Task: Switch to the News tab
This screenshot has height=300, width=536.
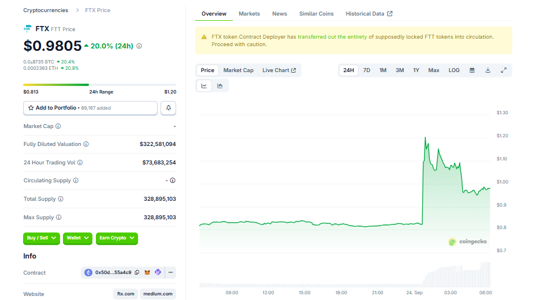Action: coord(280,14)
